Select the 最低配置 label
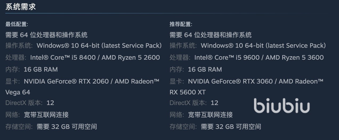Viewport: 339px width, 140px height. click(17, 24)
